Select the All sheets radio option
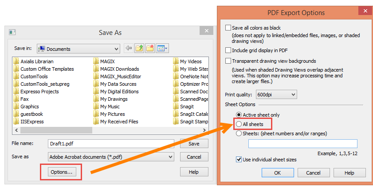373x187 pixels. (240, 124)
